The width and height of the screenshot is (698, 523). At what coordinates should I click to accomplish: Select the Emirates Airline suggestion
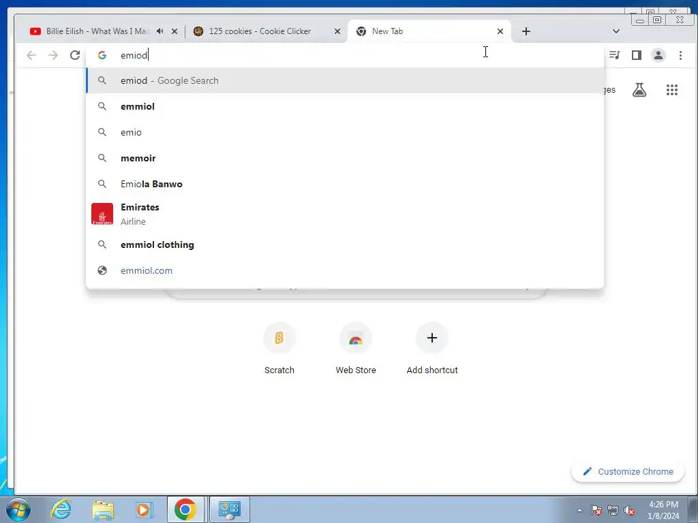pyautogui.click(x=345, y=214)
